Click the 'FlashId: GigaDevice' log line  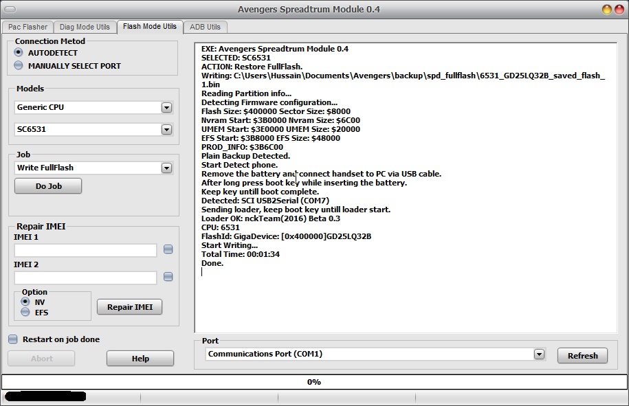[286, 236]
